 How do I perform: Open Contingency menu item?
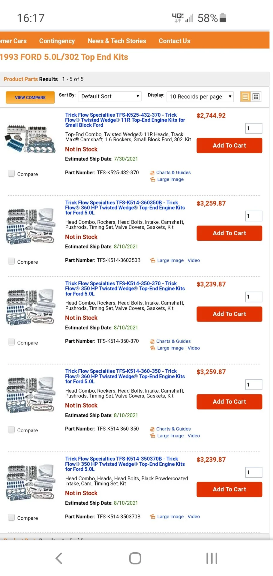(57, 41)
